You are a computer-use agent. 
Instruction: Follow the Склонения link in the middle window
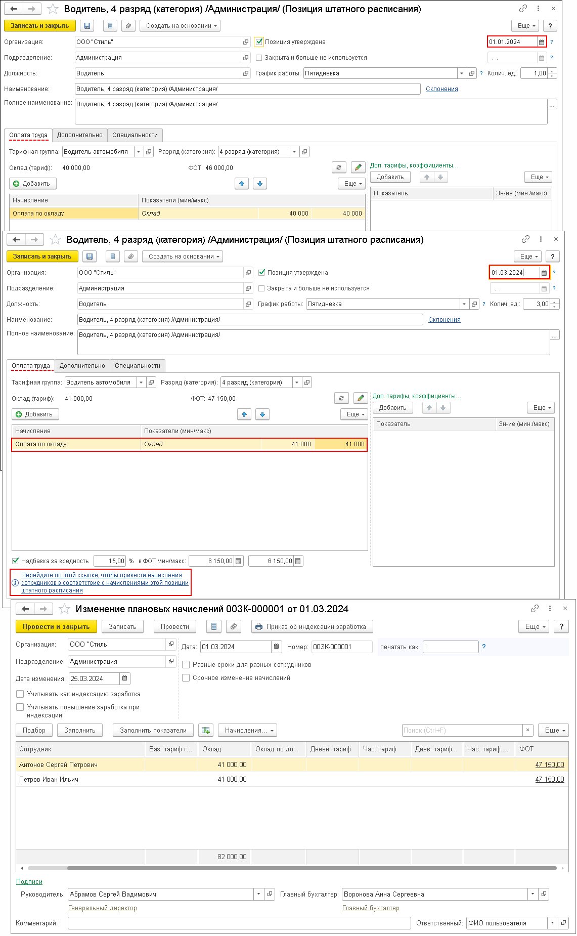coord(445,320)
